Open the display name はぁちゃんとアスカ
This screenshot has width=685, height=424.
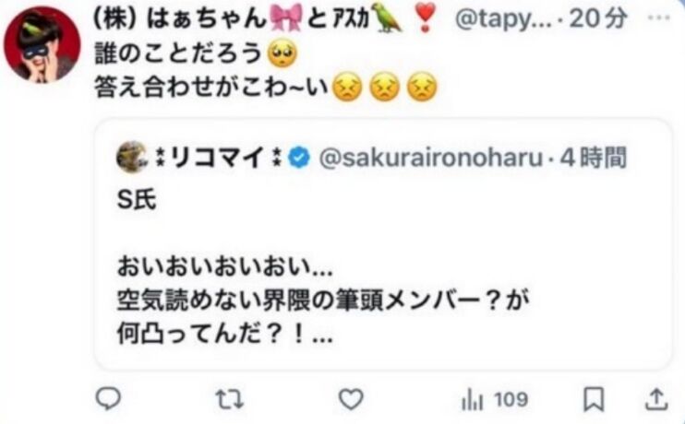pos(265,19)
